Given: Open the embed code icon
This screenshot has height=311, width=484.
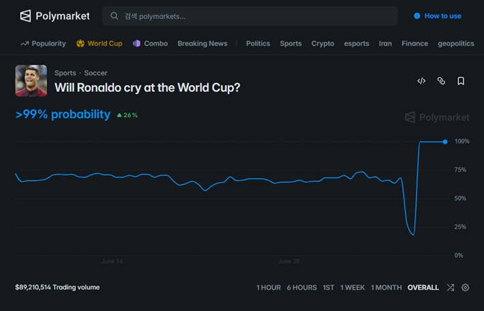Looking at the screenshot, I should pyautogui.click(x=421, y=81).
